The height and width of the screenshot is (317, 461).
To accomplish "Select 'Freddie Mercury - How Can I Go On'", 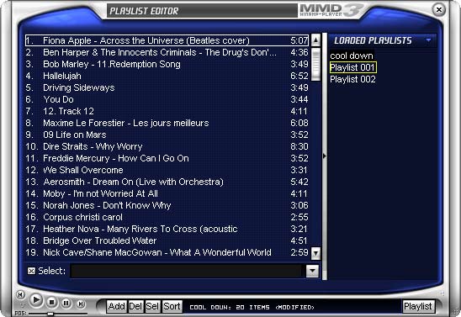I will click(x=167, y=158).
